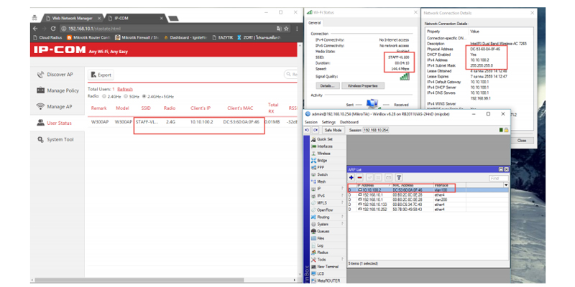Click the SSID column header
Viewport: 575px width, 287px height.
coord(146,108)
